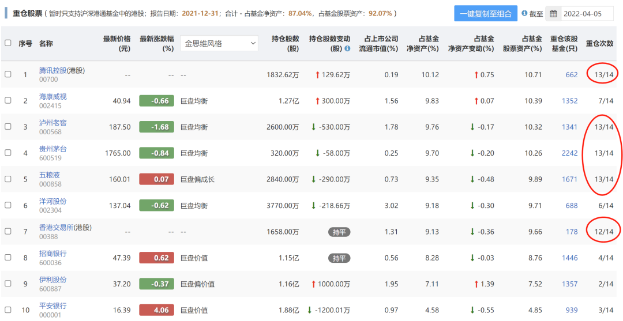Open the 泸州老窖 stock link

52,123
